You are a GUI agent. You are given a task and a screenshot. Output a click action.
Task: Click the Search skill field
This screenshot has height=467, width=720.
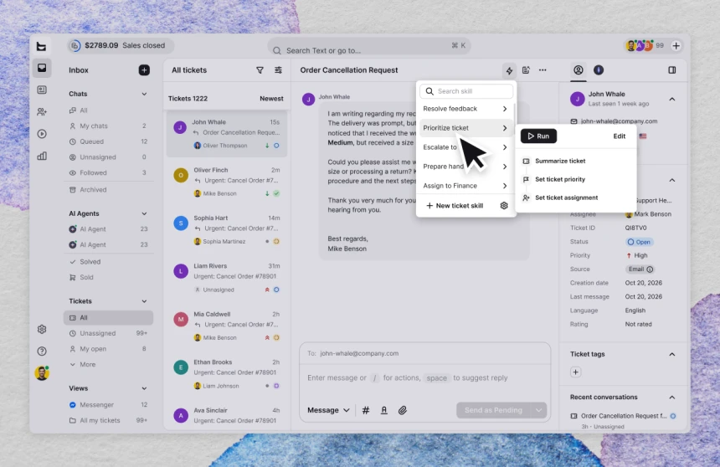coord(466,91)
